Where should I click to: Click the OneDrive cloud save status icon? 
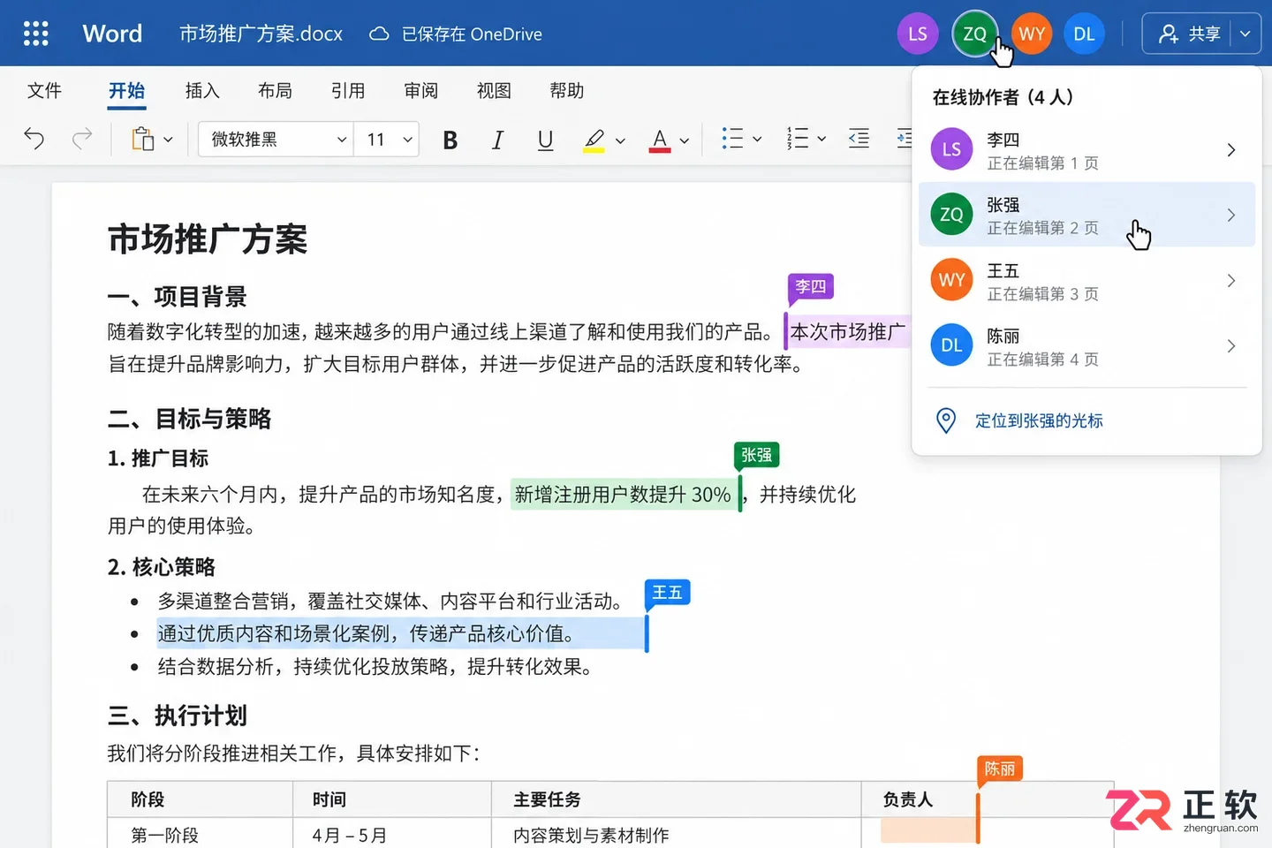coord(379,34)
